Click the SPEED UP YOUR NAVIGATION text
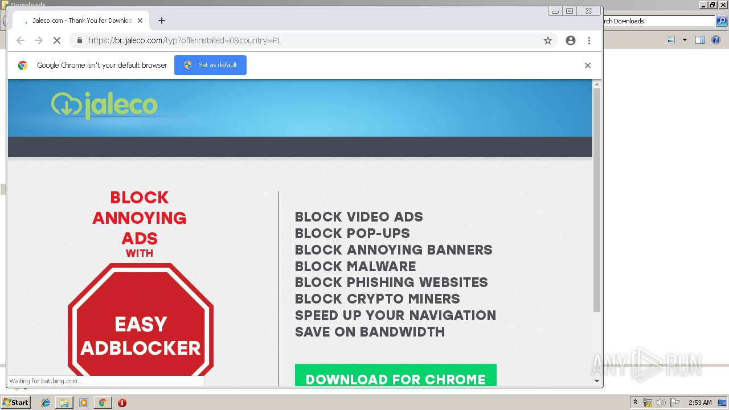Image resolution: width=729 pixels, height=410 pixels. click(x=395, y=315)
